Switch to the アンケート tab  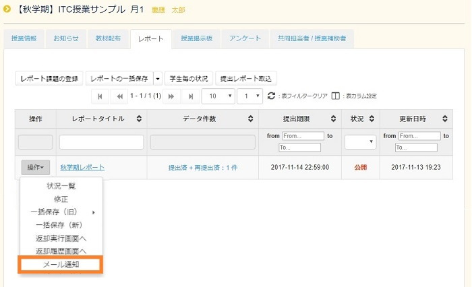245,39
